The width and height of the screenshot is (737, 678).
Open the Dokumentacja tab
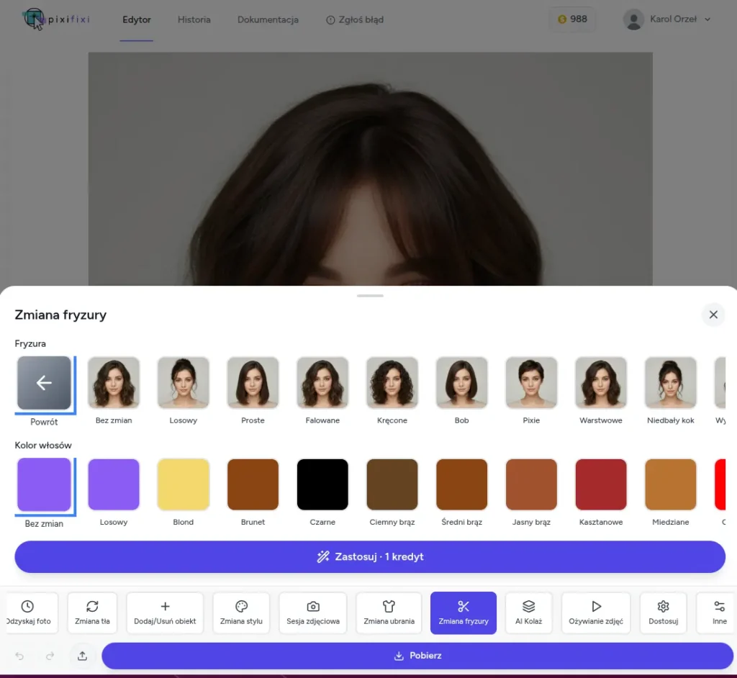pyautogui.click(x=268, y=19)
